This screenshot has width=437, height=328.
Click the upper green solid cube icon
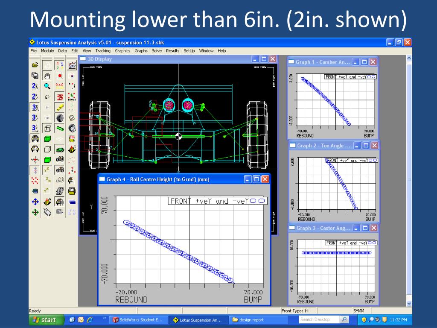point(47,139)
